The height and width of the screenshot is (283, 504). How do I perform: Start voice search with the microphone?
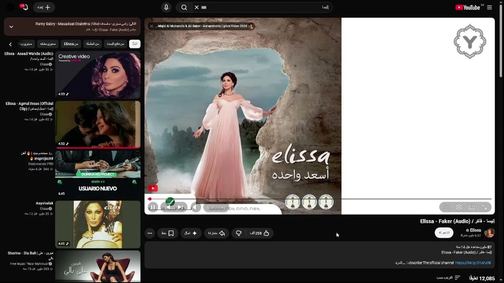coord(166,7)
